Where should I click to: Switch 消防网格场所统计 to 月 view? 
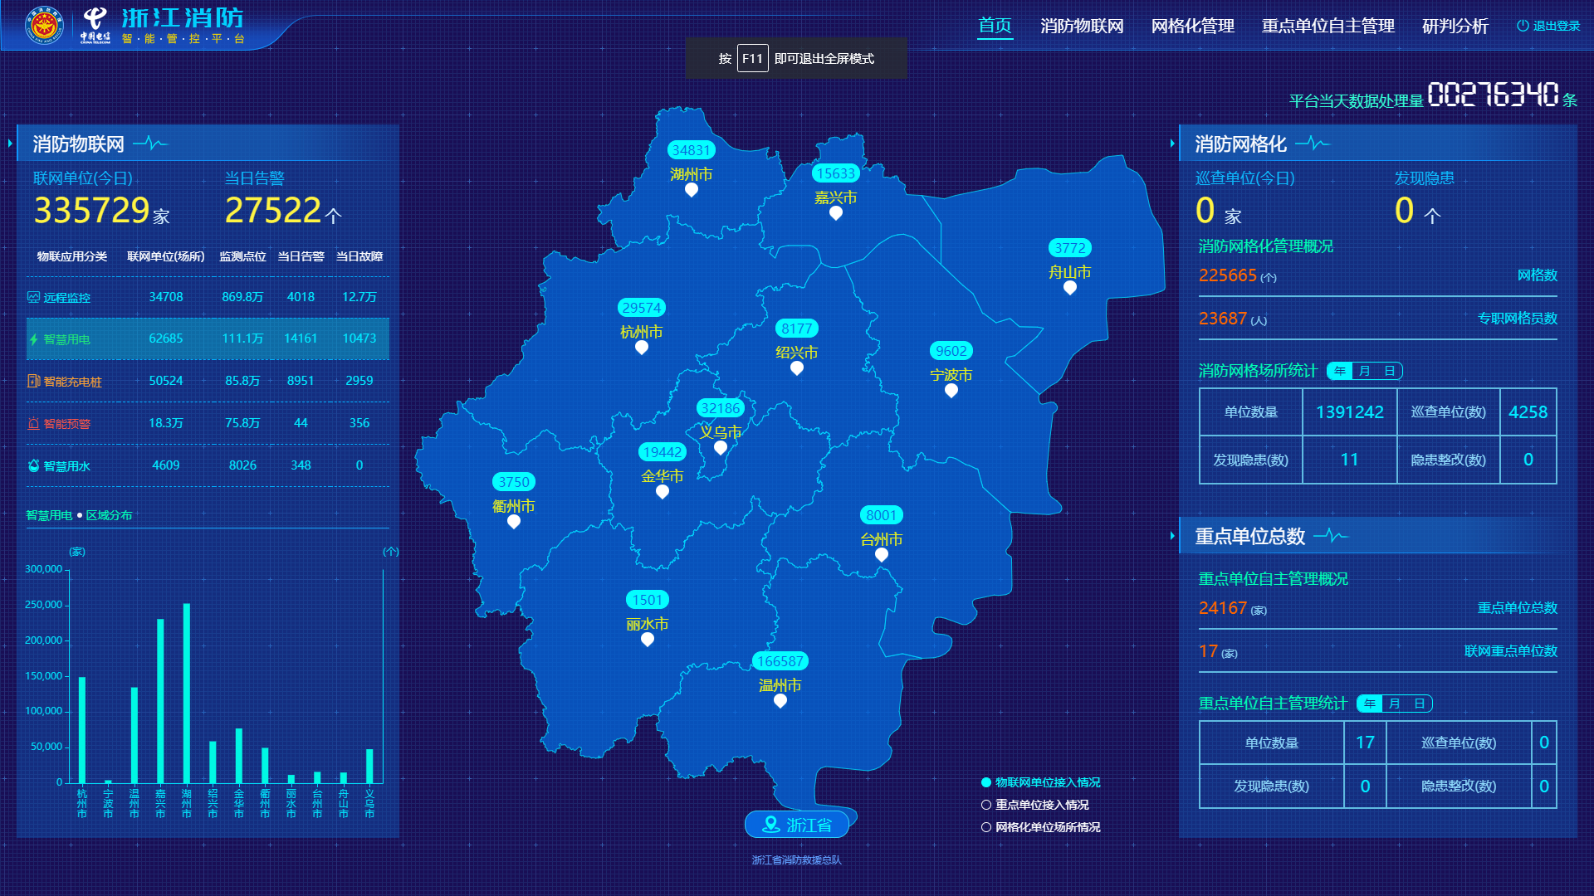click(x=1365, y=371)
